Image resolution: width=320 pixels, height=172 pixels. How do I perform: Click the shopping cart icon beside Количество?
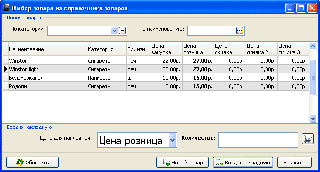click(308, 139)
